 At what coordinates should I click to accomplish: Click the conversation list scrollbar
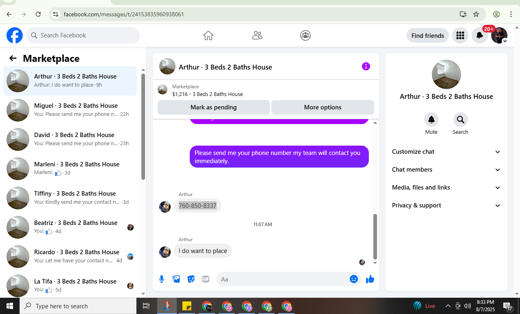pyautogui.click(x=143, y=126)
